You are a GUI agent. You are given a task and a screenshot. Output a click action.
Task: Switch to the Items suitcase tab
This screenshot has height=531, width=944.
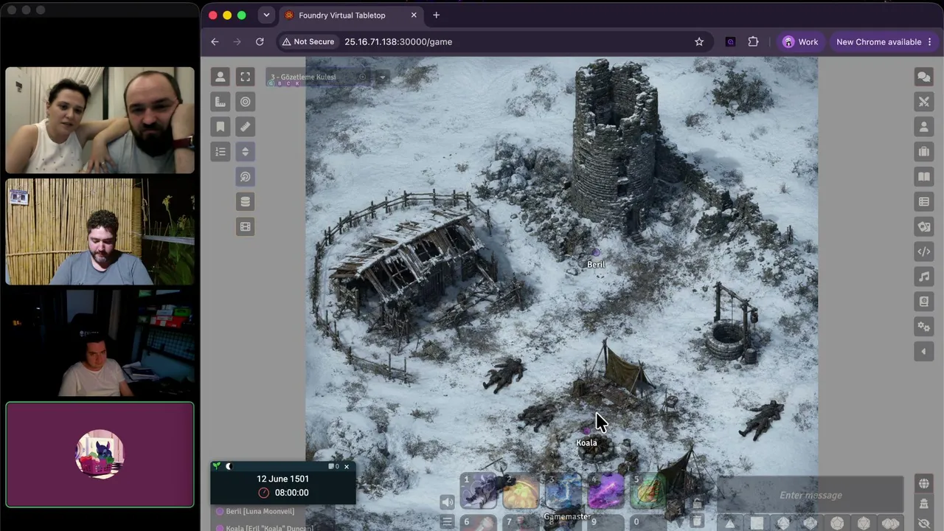(x=923, y=152)
